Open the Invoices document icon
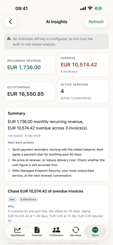 [x=37, y=230]
